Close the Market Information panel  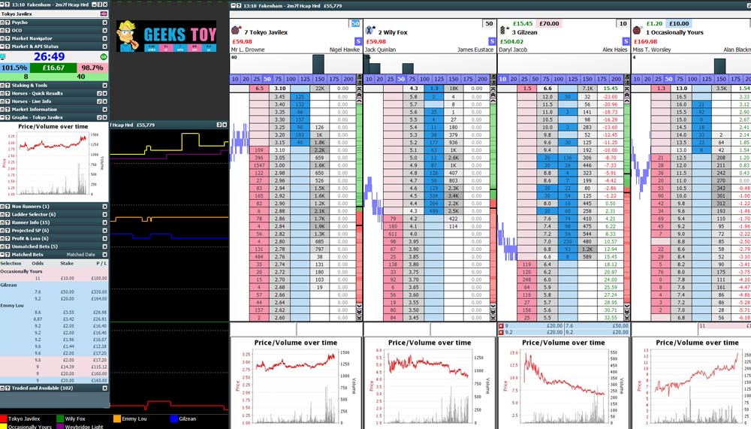tap(104, 109)
